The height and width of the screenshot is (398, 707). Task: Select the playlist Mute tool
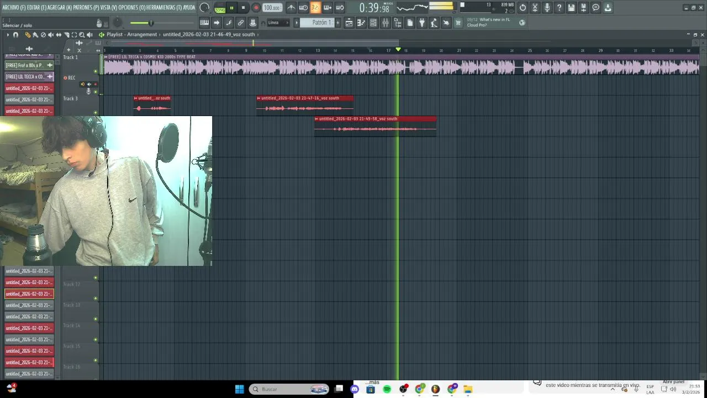point(51,35)
